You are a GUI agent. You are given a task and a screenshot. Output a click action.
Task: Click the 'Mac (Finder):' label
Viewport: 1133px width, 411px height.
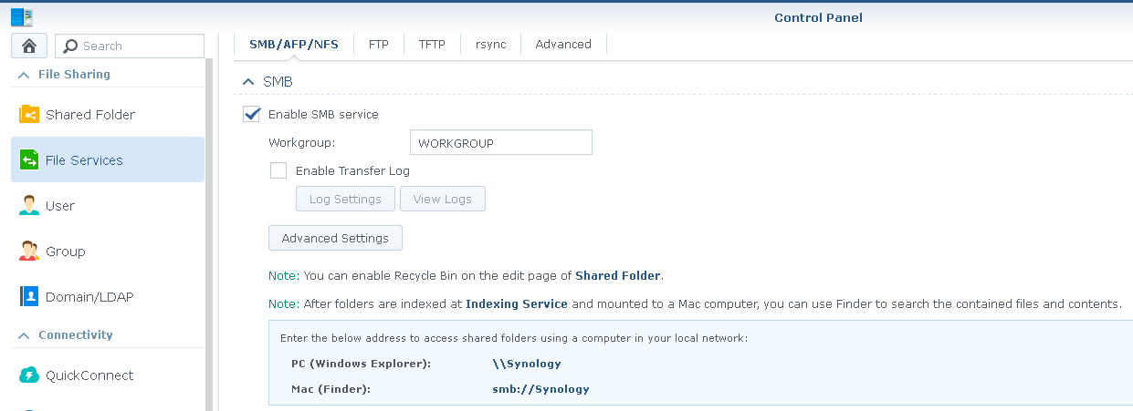tap(331, 389)
